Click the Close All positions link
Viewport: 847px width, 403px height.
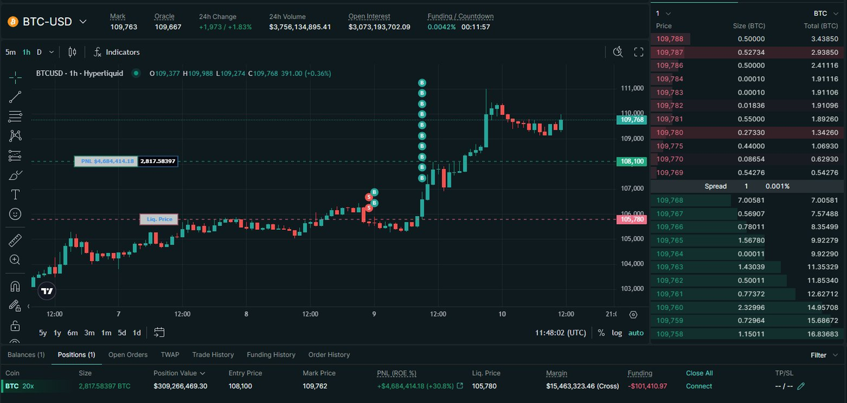click(x=699, y=373)
